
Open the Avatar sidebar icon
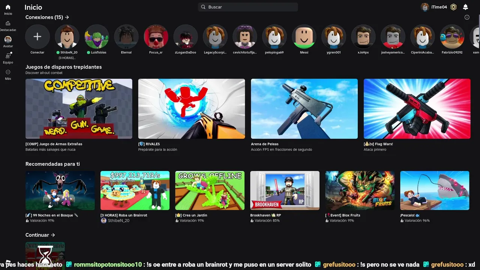click(8, 39)
